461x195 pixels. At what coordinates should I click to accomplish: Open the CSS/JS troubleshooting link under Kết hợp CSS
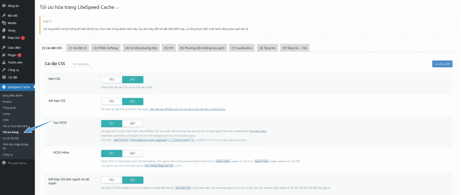click(187, 109)
